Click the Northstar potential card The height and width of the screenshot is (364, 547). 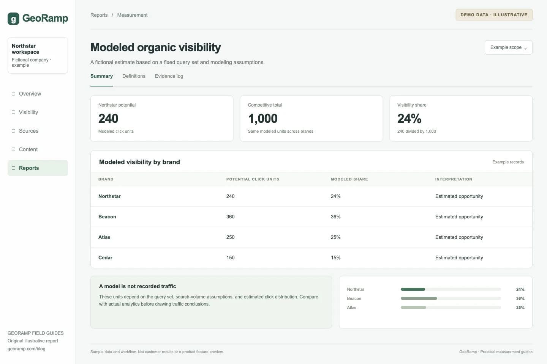coord(162,118)
